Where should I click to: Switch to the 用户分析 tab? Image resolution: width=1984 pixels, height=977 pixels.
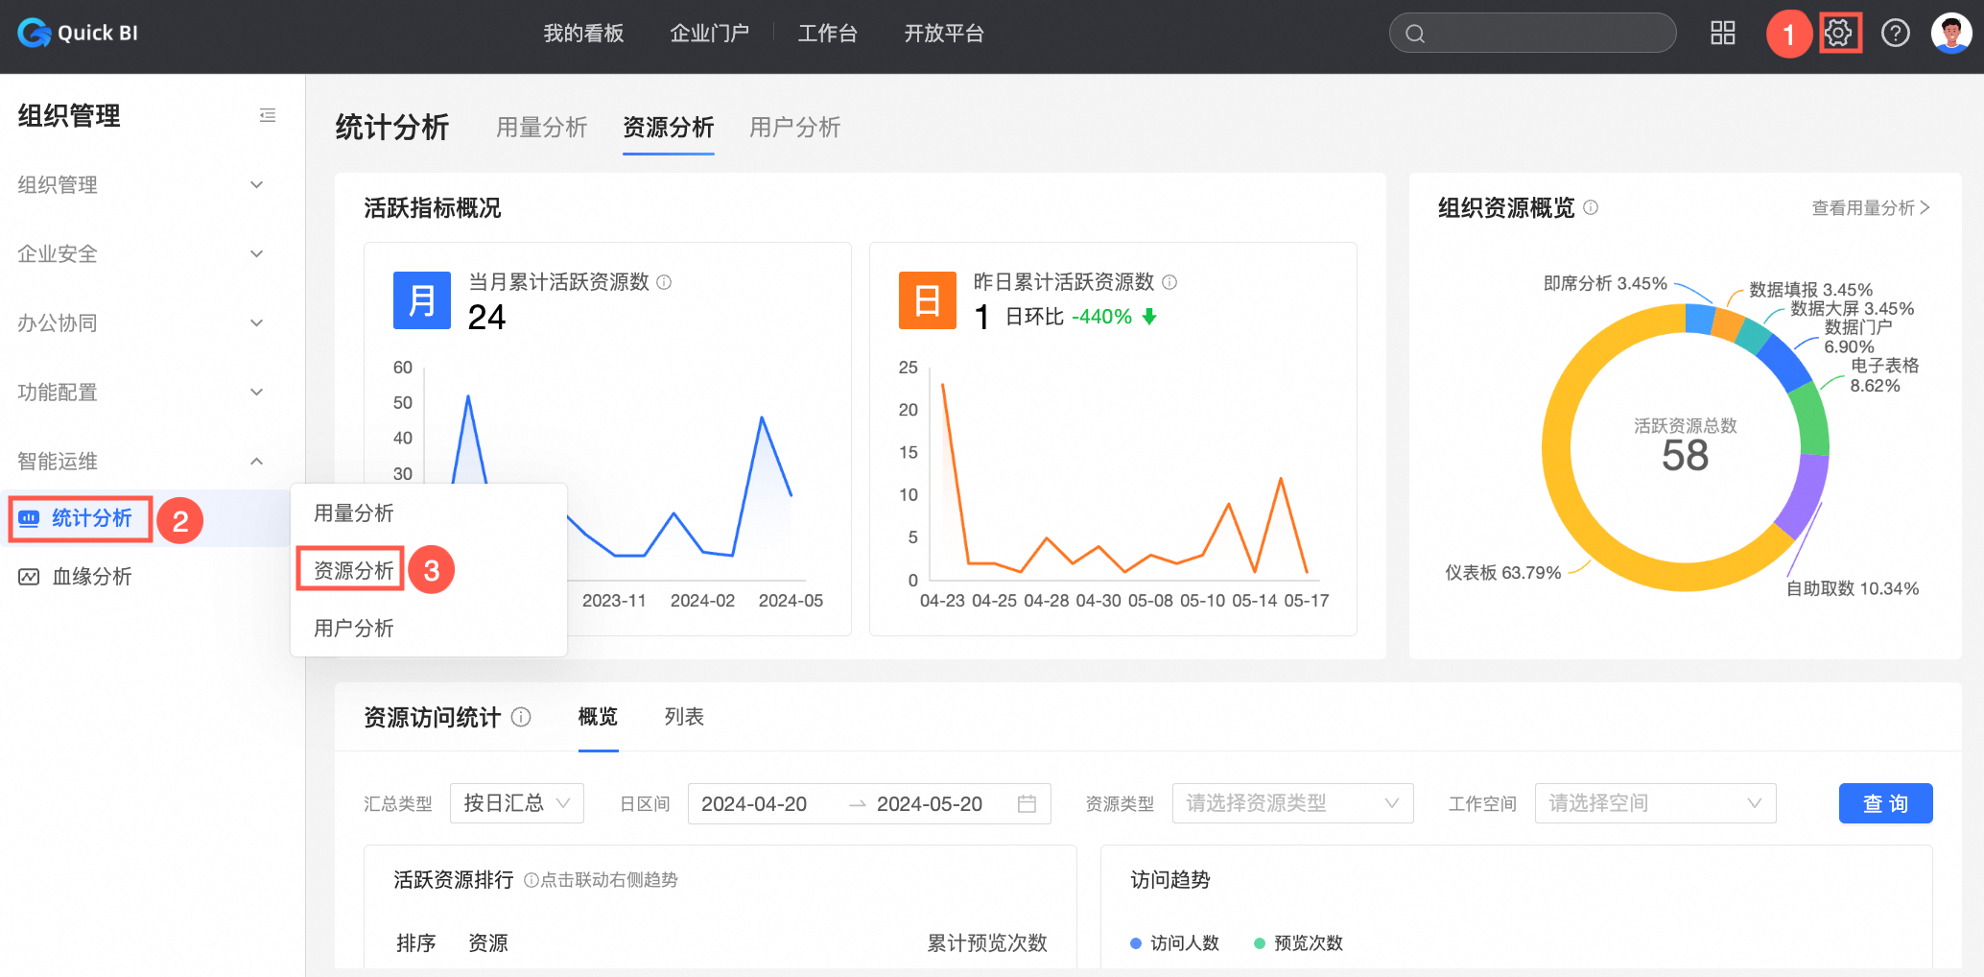795,128
